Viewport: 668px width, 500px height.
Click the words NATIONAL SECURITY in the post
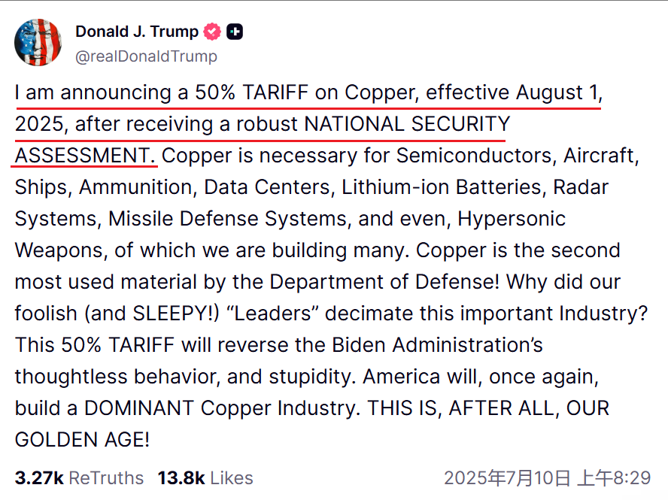click(407, 124)
